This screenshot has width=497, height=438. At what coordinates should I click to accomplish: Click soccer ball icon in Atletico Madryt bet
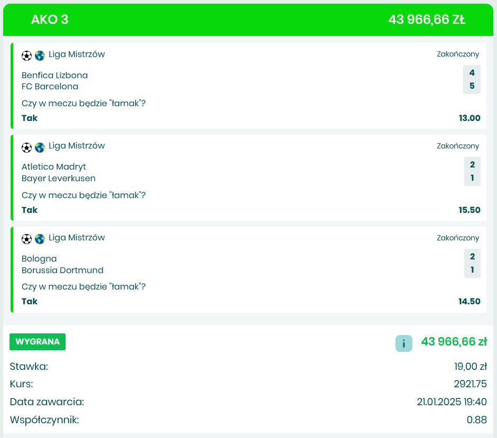pyautogui.click(x=27, y=147)
